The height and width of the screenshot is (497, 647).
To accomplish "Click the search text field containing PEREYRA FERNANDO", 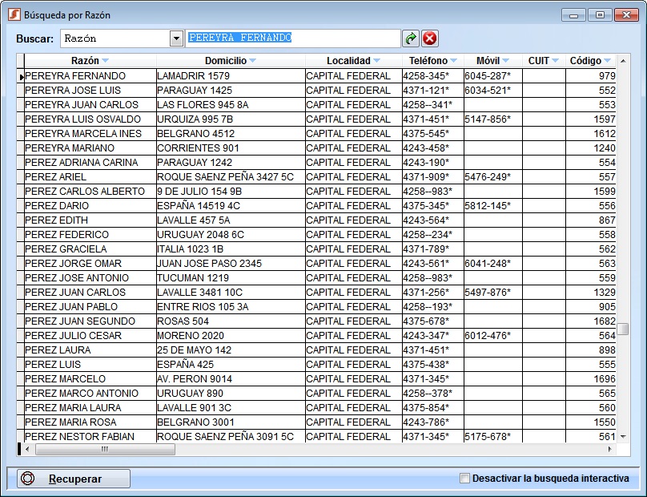I will [x=292, y=38].
